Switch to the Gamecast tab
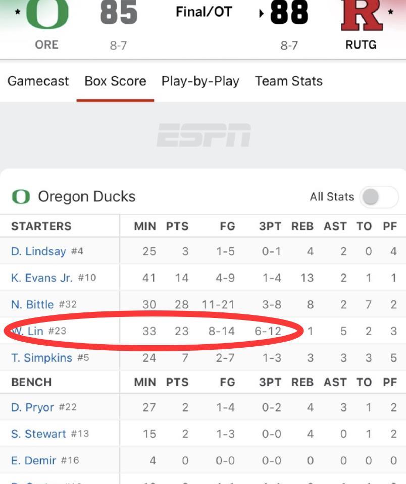Viewport: 406px width, 484px height. (38, 81)
